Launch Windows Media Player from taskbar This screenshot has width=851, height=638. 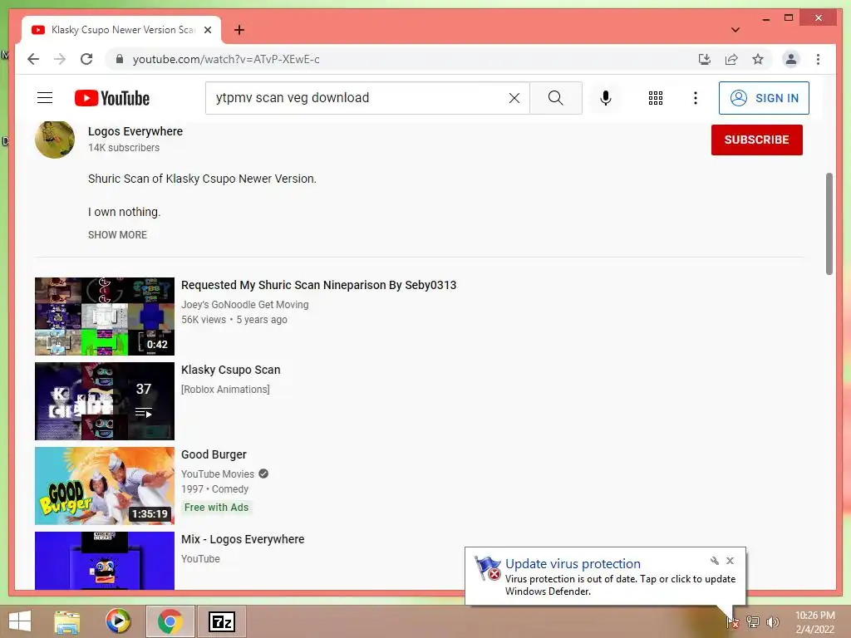pyautogui.click(x=118, y=621)
